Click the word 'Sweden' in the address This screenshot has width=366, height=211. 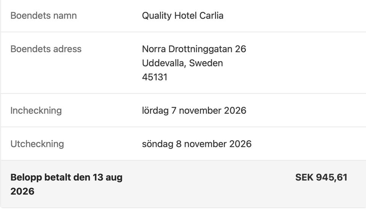point(206,63)
